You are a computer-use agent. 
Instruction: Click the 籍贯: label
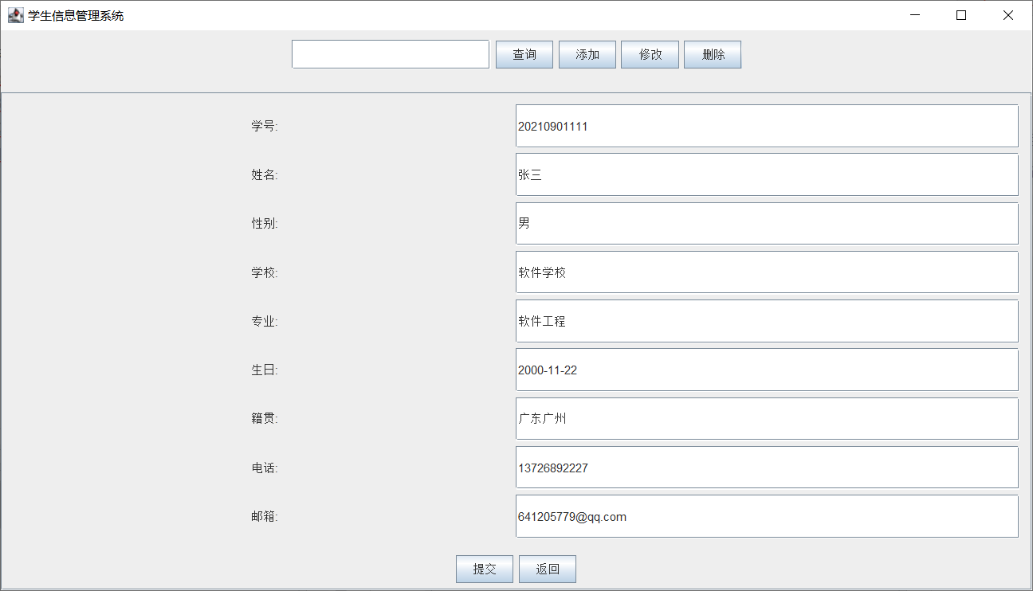click(x=265, y=418)
